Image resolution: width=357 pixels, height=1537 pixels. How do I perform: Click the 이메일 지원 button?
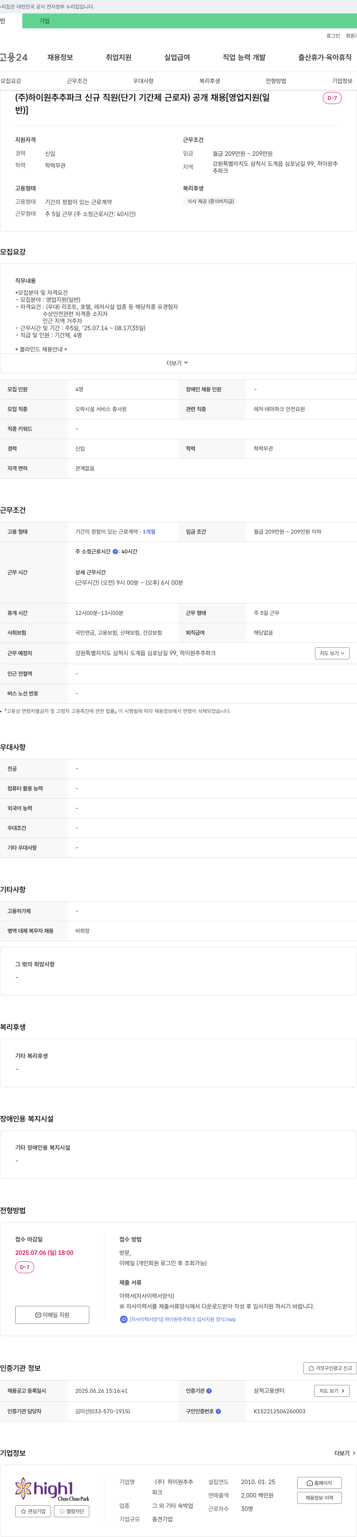52,1315
